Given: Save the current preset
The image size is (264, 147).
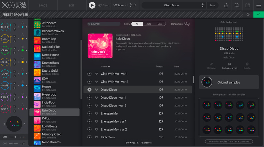Looking at the screenshot, I should [x=212, y=5].
